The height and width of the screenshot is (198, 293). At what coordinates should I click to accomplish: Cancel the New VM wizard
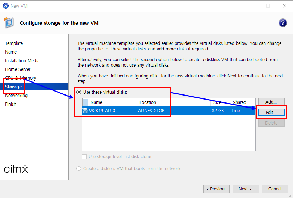pos(275,189)
